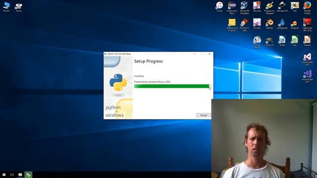Click the Python Setup title bar text
Image resolution: width=317 pixels, height=178 pixels.
[119, 54]
